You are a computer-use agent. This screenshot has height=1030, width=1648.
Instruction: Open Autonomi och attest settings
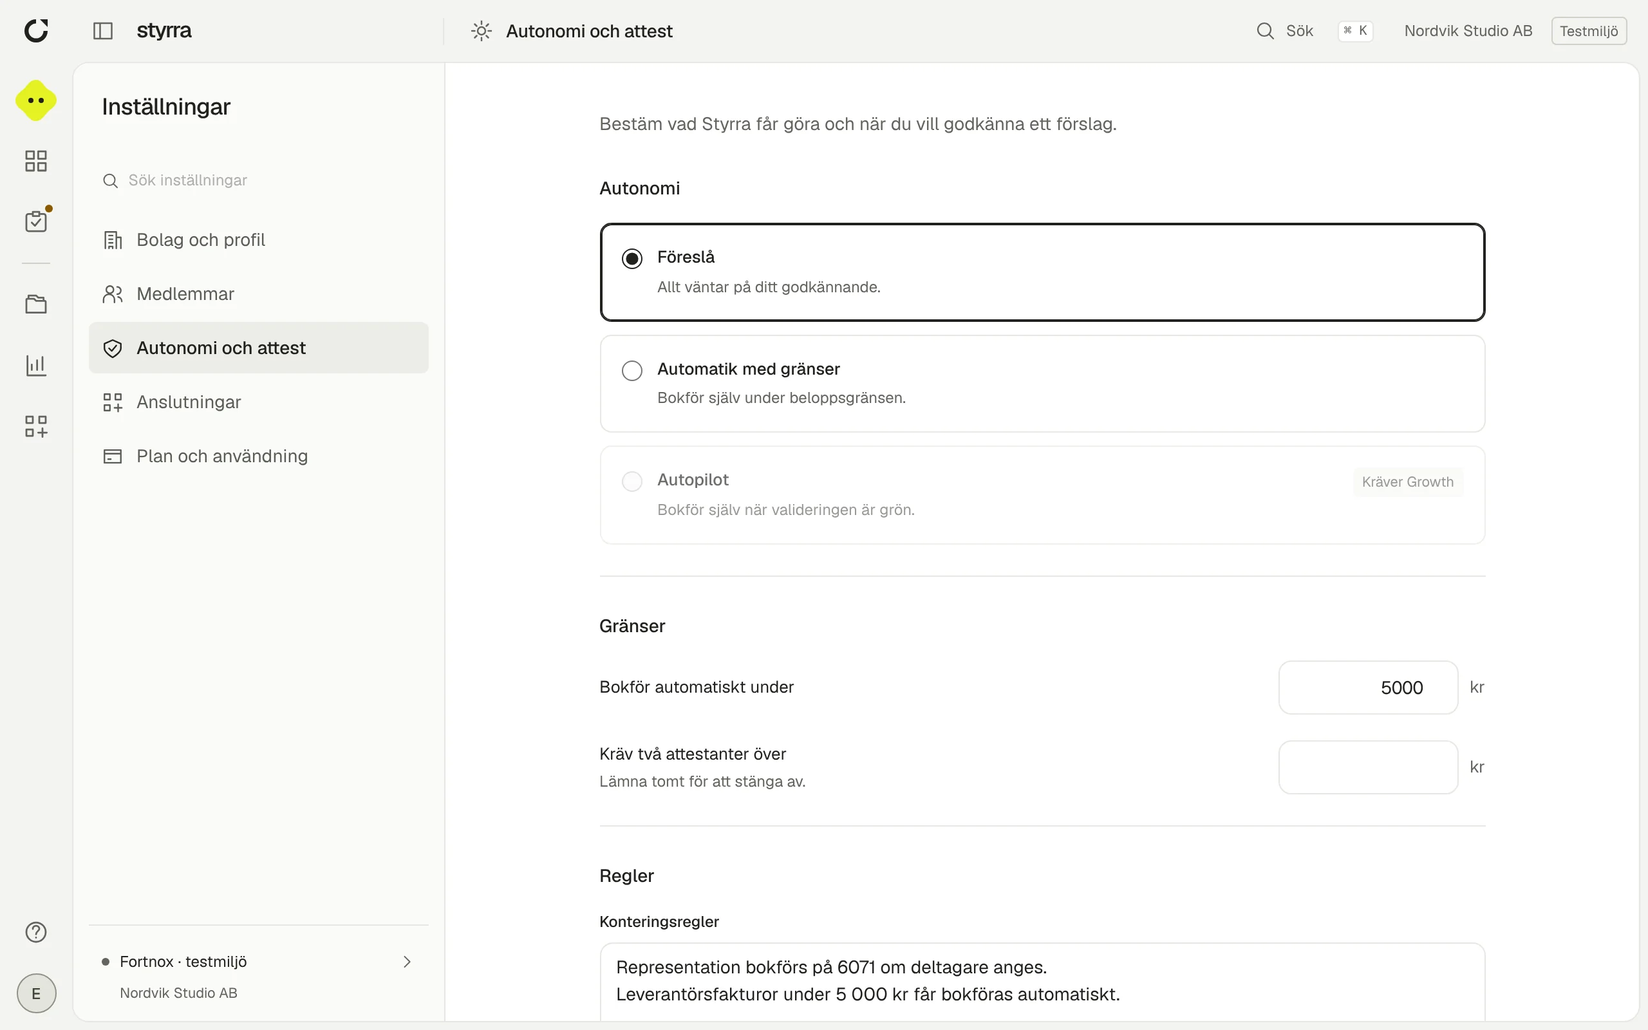coord(259,348)
